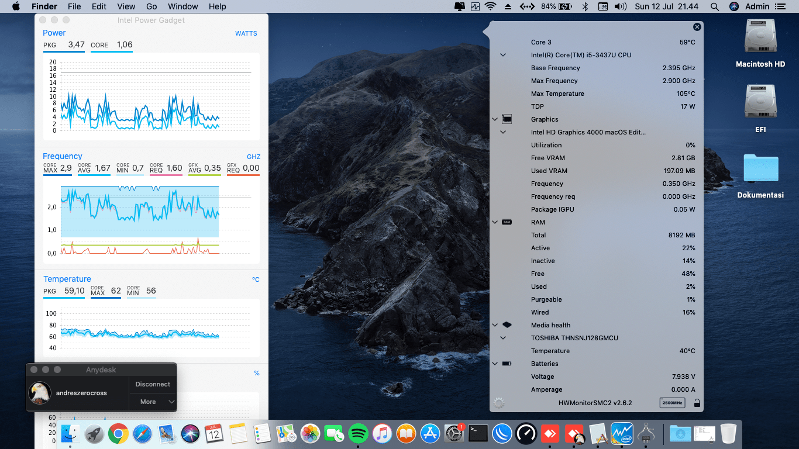Collapse the Batteries section
Screen dimensions: 799x449
[x=495, y=364]
